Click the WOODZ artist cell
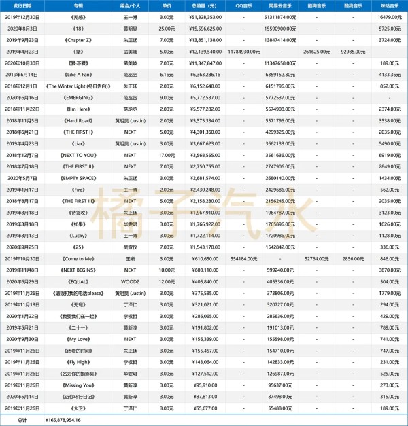 (130, 282)
